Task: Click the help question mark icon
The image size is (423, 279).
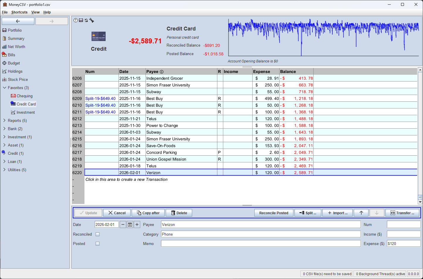Action: click(76, 20)
